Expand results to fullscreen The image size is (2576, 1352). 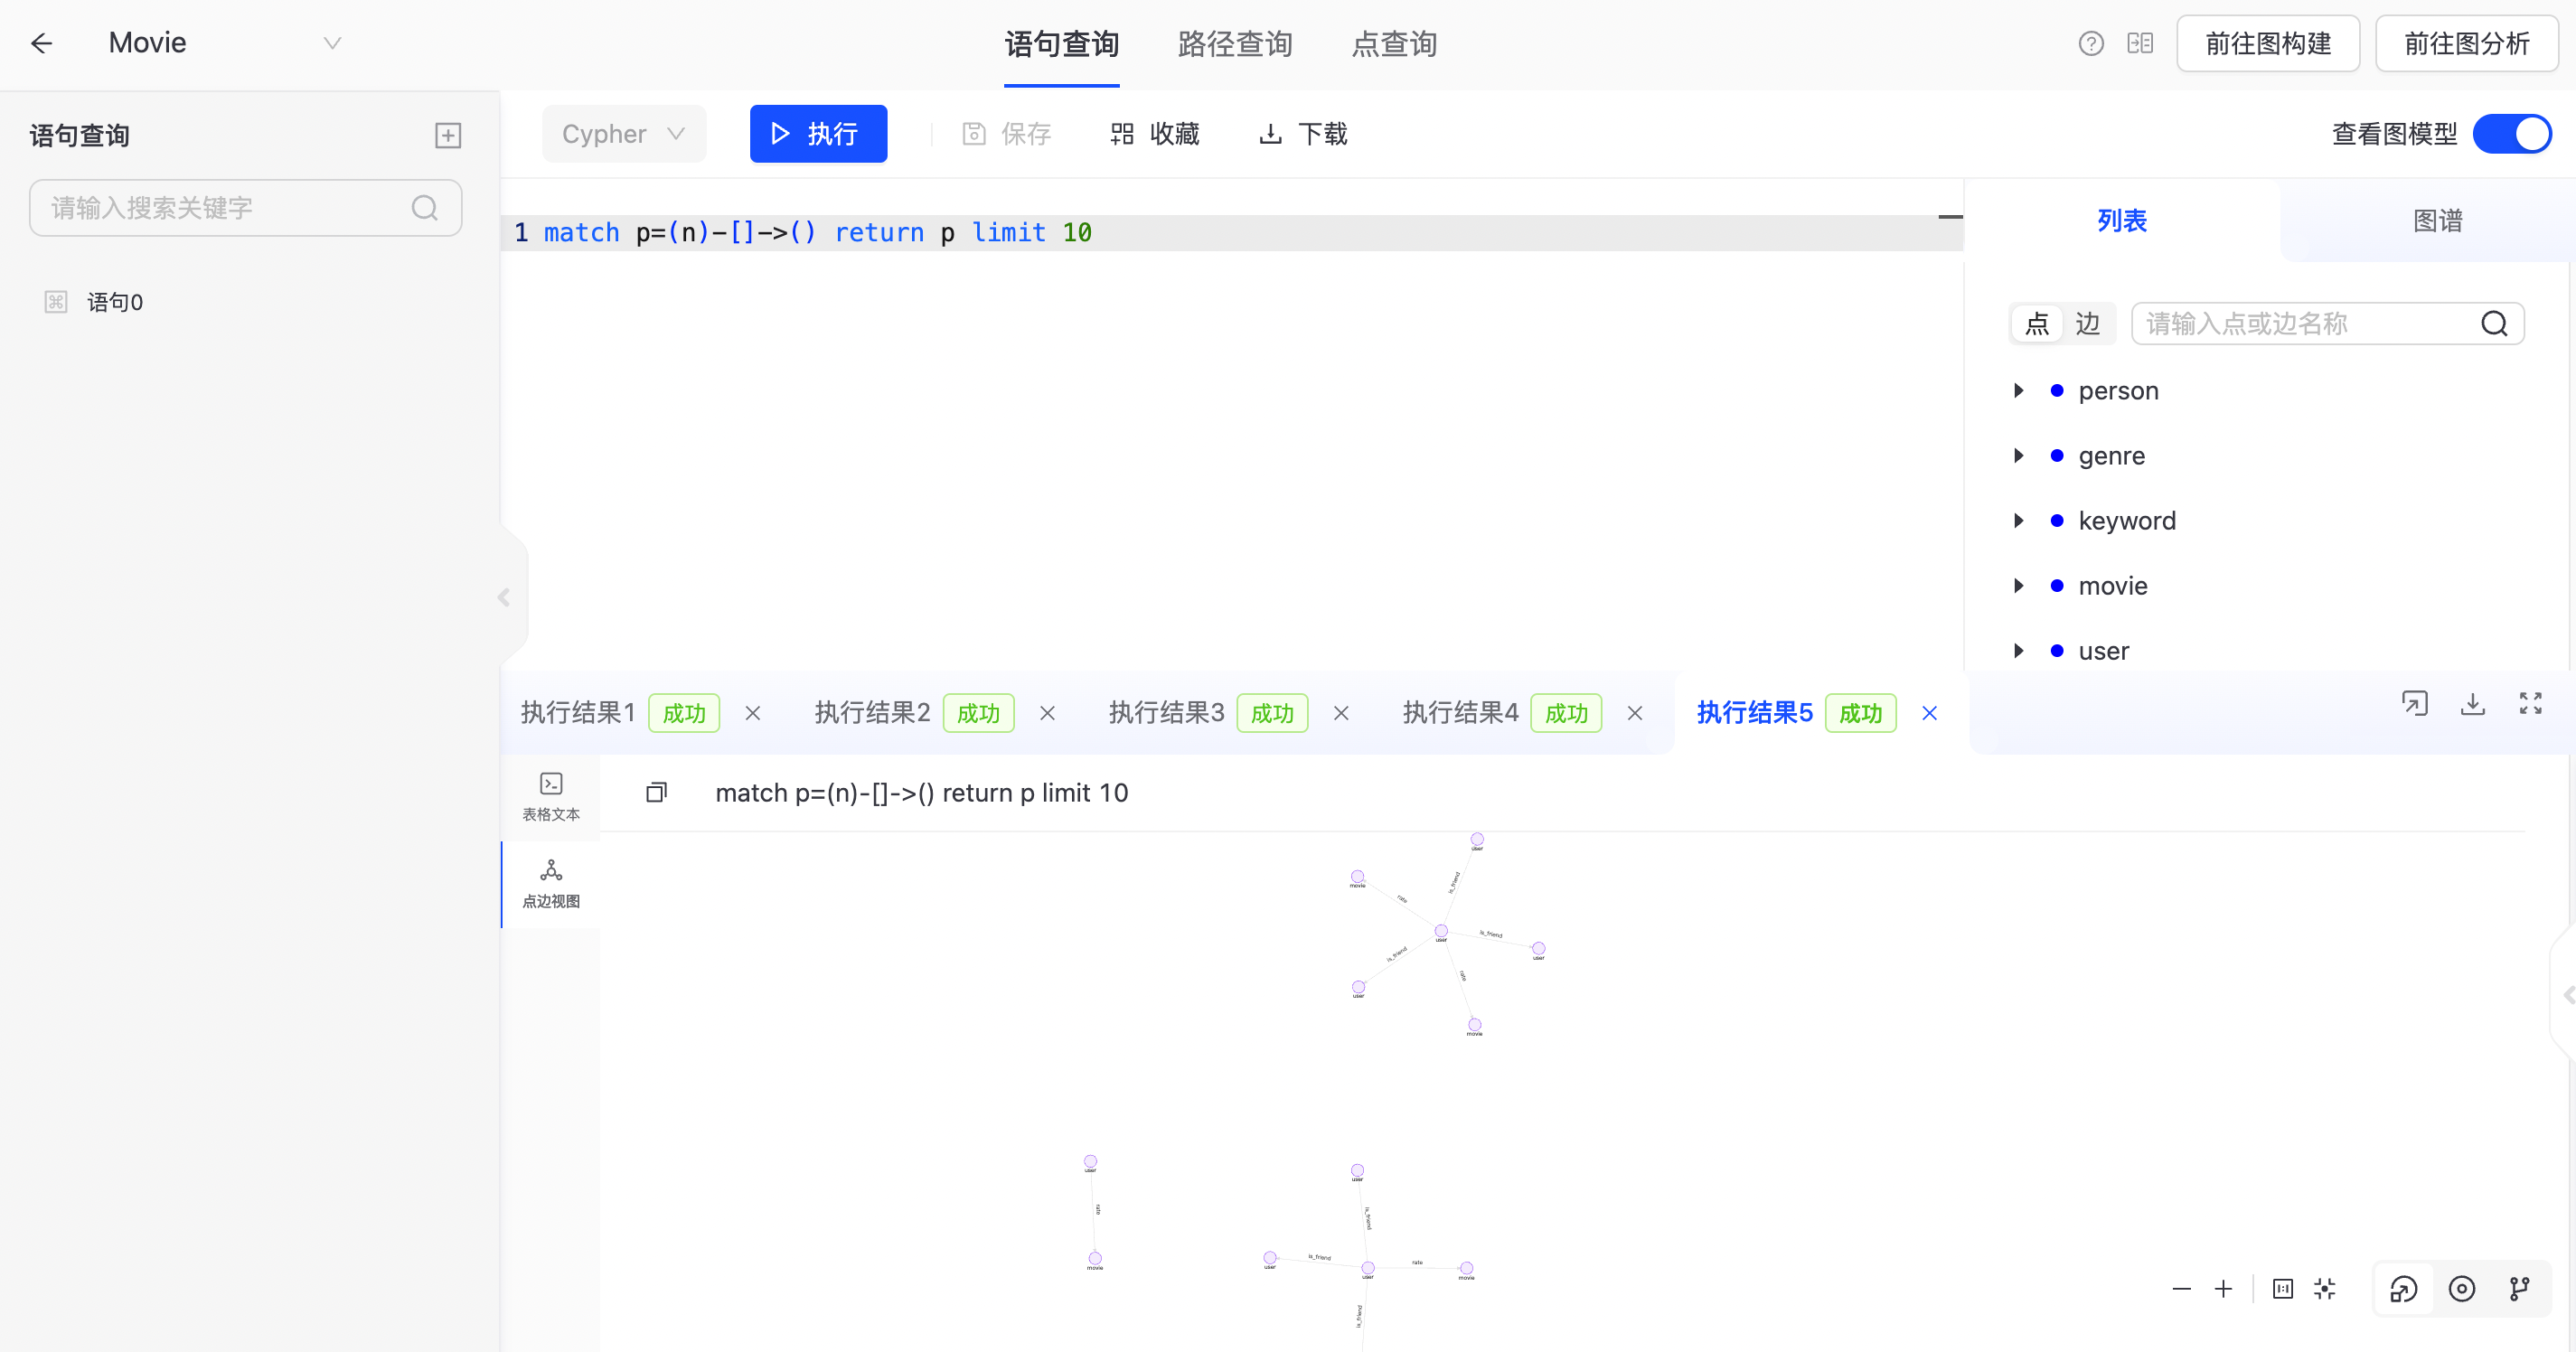(2531, 704)
